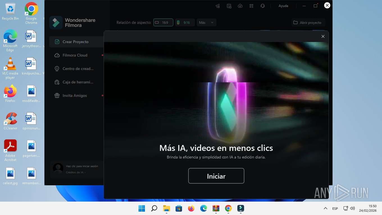Click the lightbulb icon for Centro de creadores

(57, 69)
